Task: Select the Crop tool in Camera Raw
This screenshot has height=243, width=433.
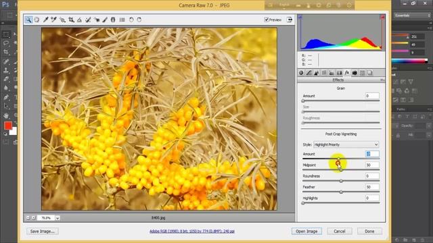Action: click(71, 20)
